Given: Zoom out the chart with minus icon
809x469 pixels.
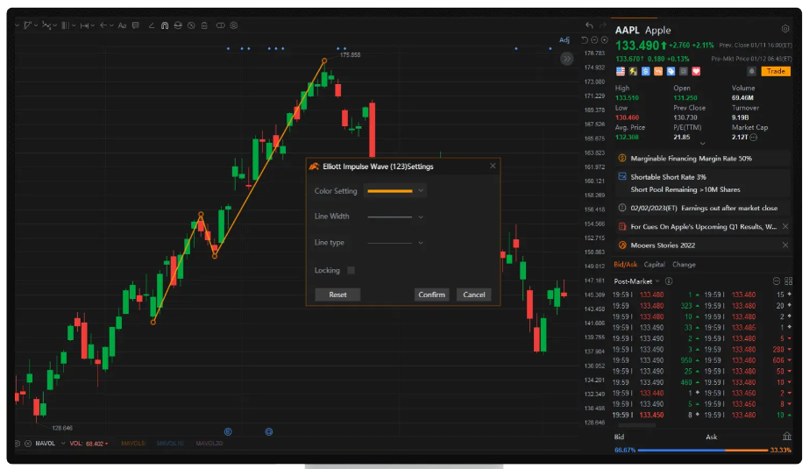Looking at the screenshot, I should pos(594,40).
